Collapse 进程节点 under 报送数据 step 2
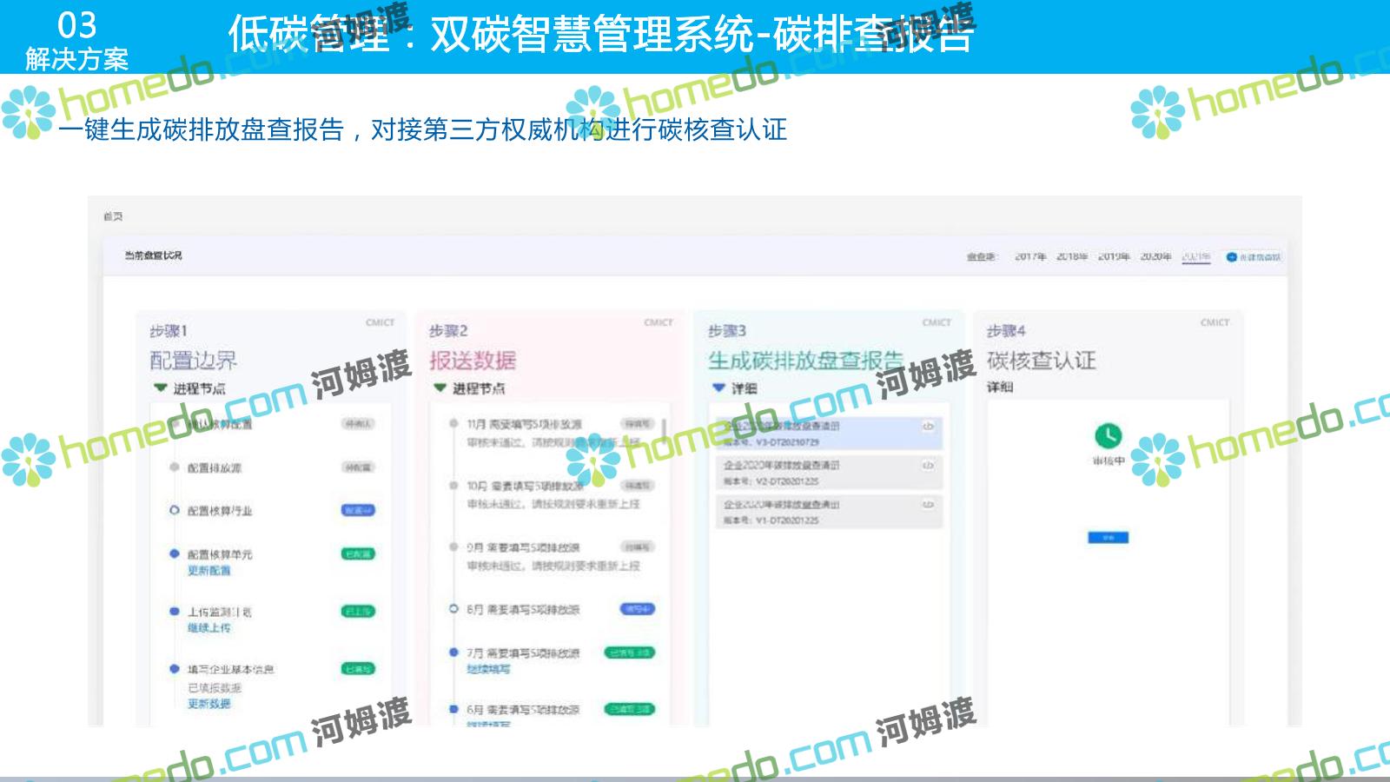This screenshot has height=782, width=1390. 440,388
